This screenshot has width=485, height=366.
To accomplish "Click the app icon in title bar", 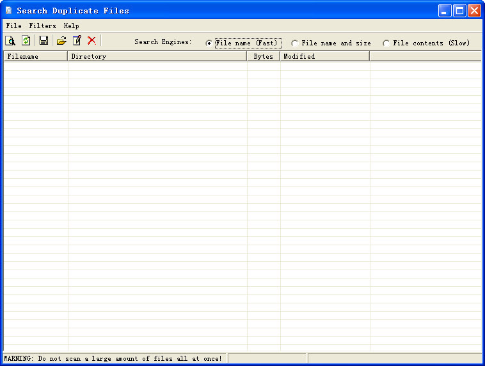I will click(x=8, y=10).
